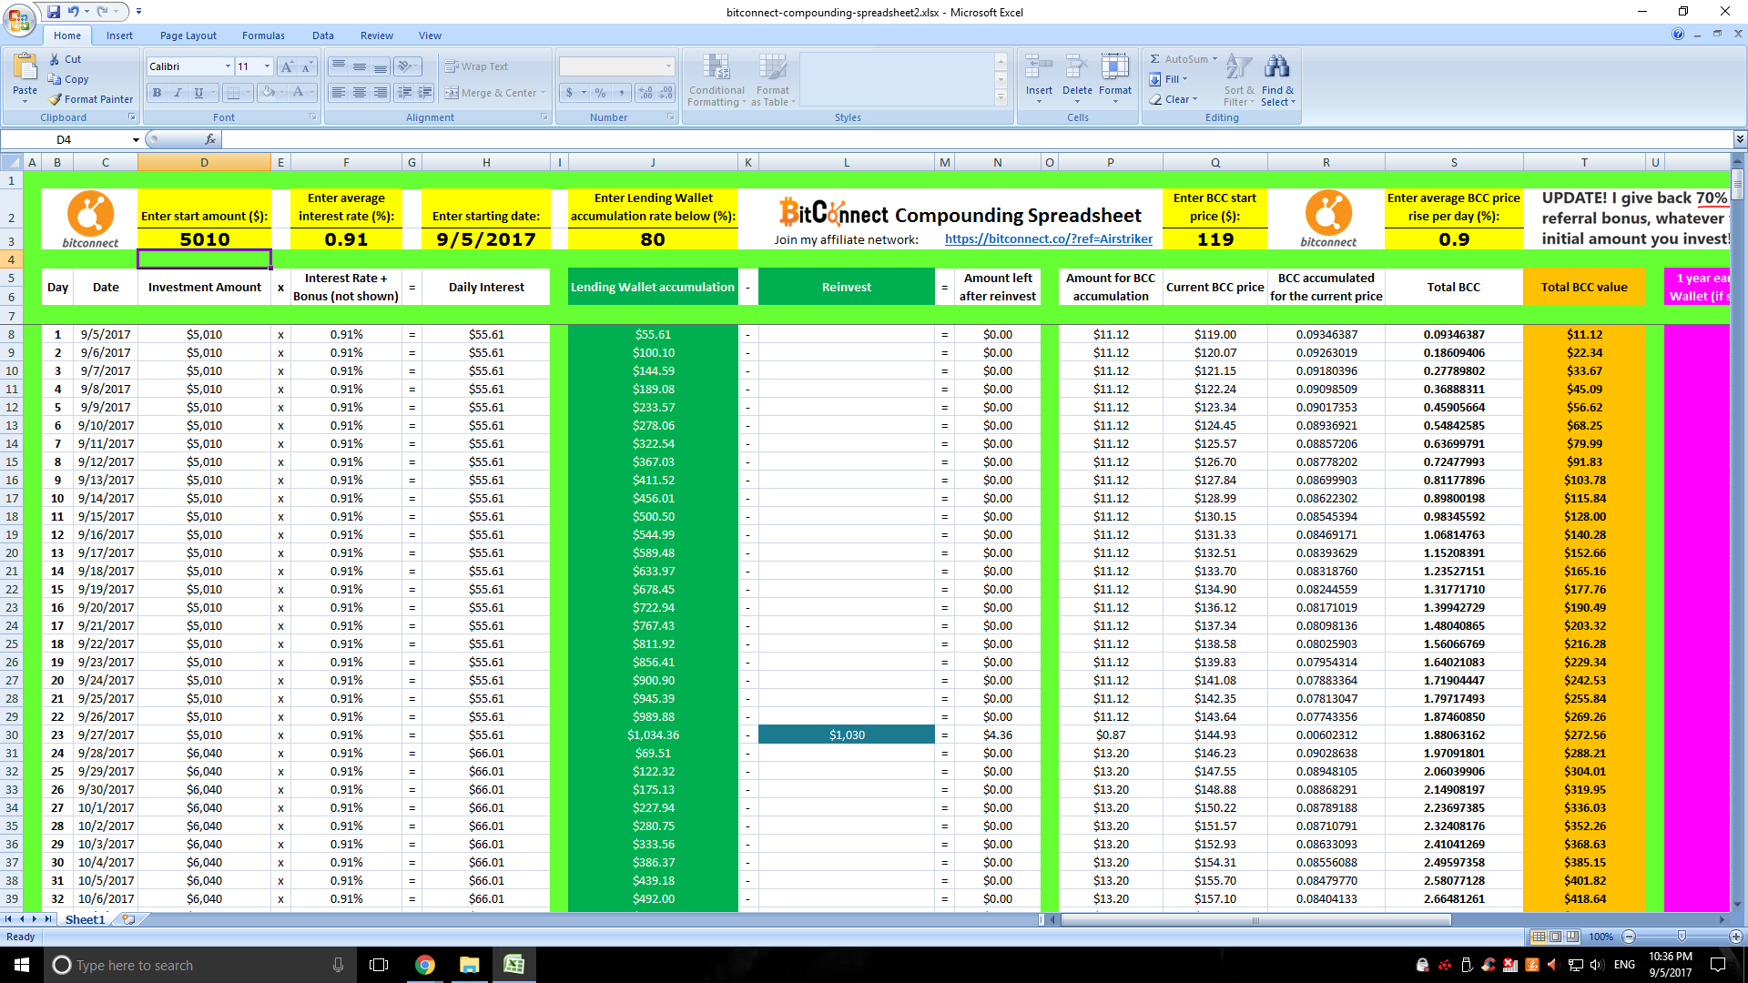Open the bitconnect affiliate hyperlink
This screenshot has width=1748, height=983.
click(x=1048, y=239)
